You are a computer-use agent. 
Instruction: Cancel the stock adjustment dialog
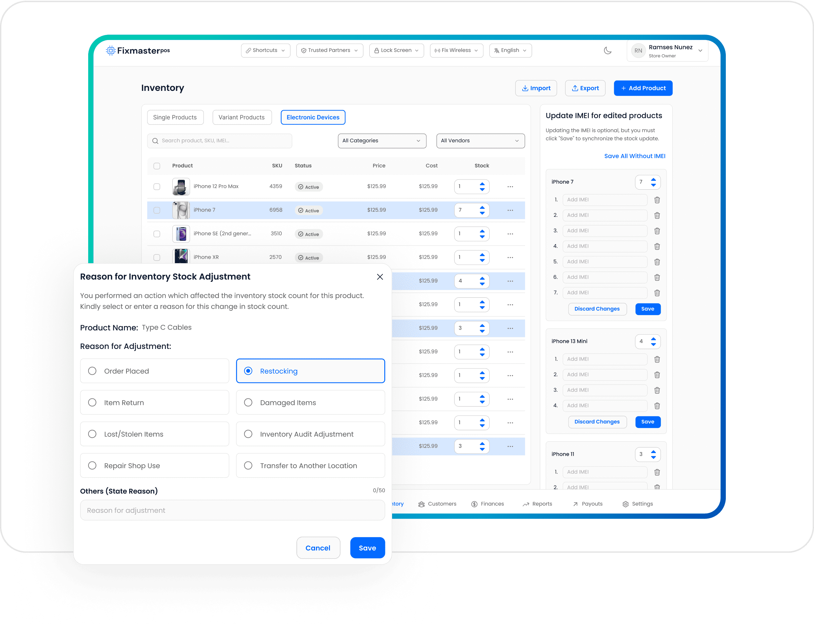pos(318,548)
